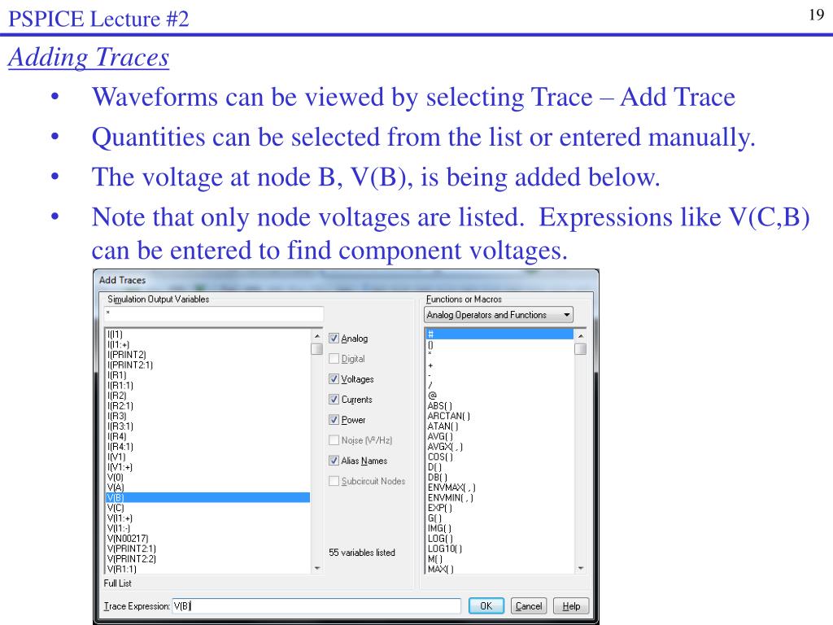Choose ENVMIN( , ) function

(x=450, y=497)
